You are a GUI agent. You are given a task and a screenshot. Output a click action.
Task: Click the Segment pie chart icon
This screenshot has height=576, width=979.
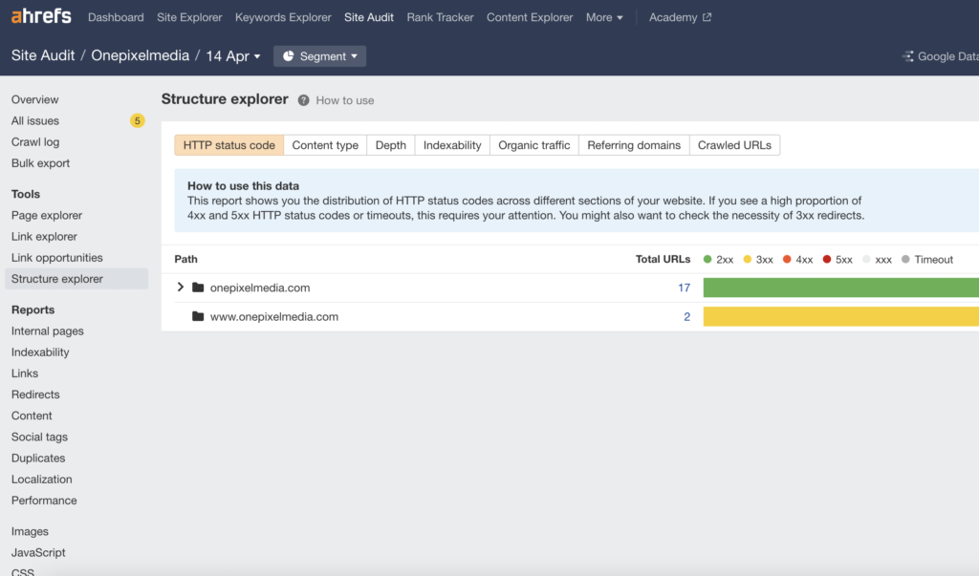pos(288,56)
